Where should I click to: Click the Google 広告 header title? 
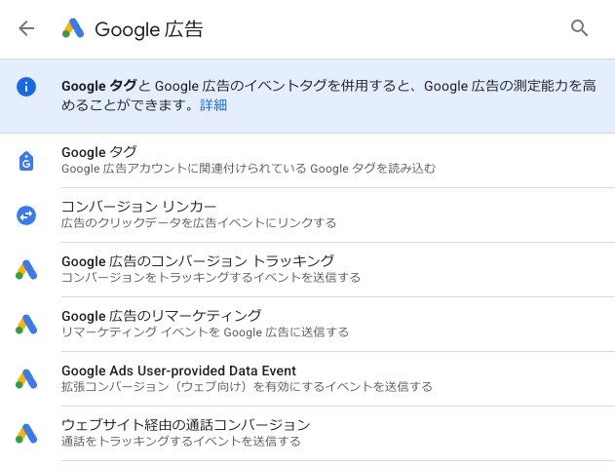[149, 29]
